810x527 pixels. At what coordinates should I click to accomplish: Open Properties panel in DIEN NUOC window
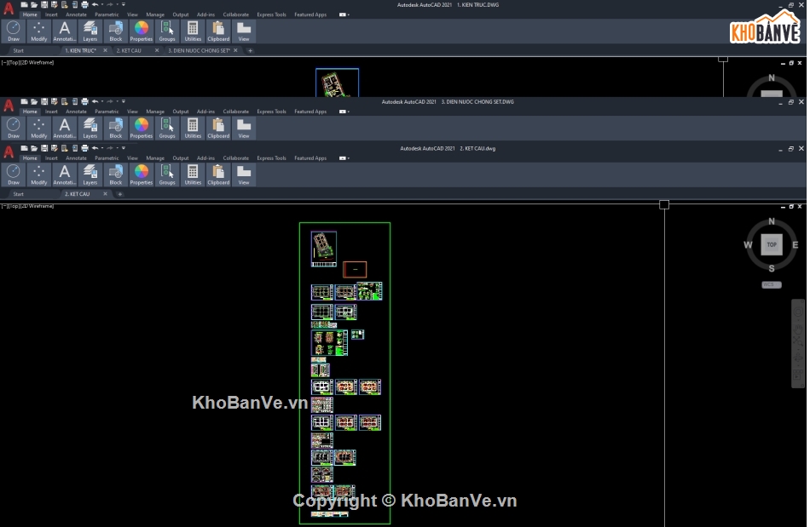(141, 129)
